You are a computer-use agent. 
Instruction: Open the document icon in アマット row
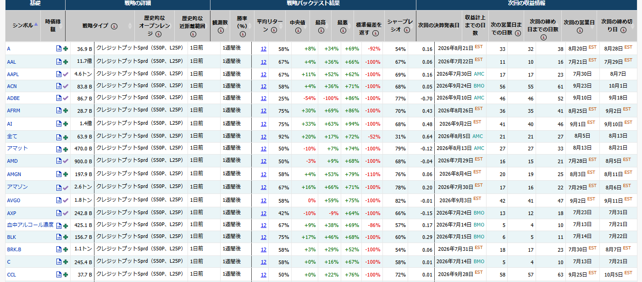tap(59, 149)
